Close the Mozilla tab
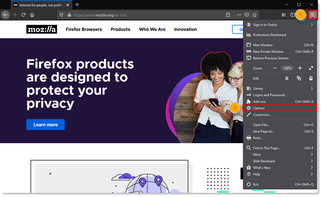The width and height of the screenshot is (322, 197). 68,5
